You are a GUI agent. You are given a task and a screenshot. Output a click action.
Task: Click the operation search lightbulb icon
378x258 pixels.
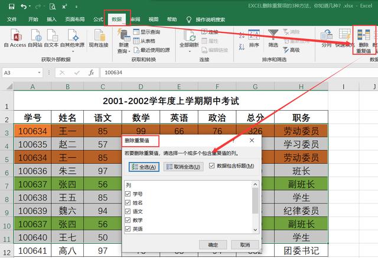(189, 20)
